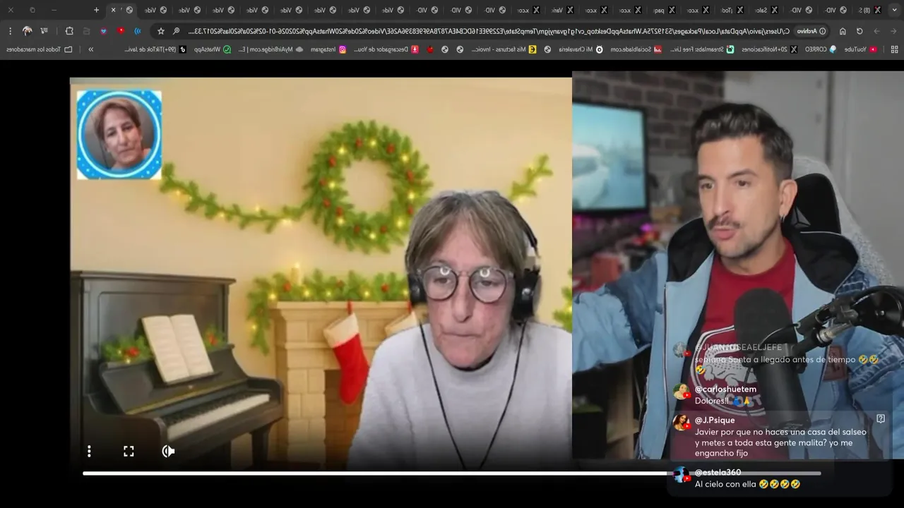Open a new browser tab
904x508 pixels.
pyautogui.click(x=96, y=10)
